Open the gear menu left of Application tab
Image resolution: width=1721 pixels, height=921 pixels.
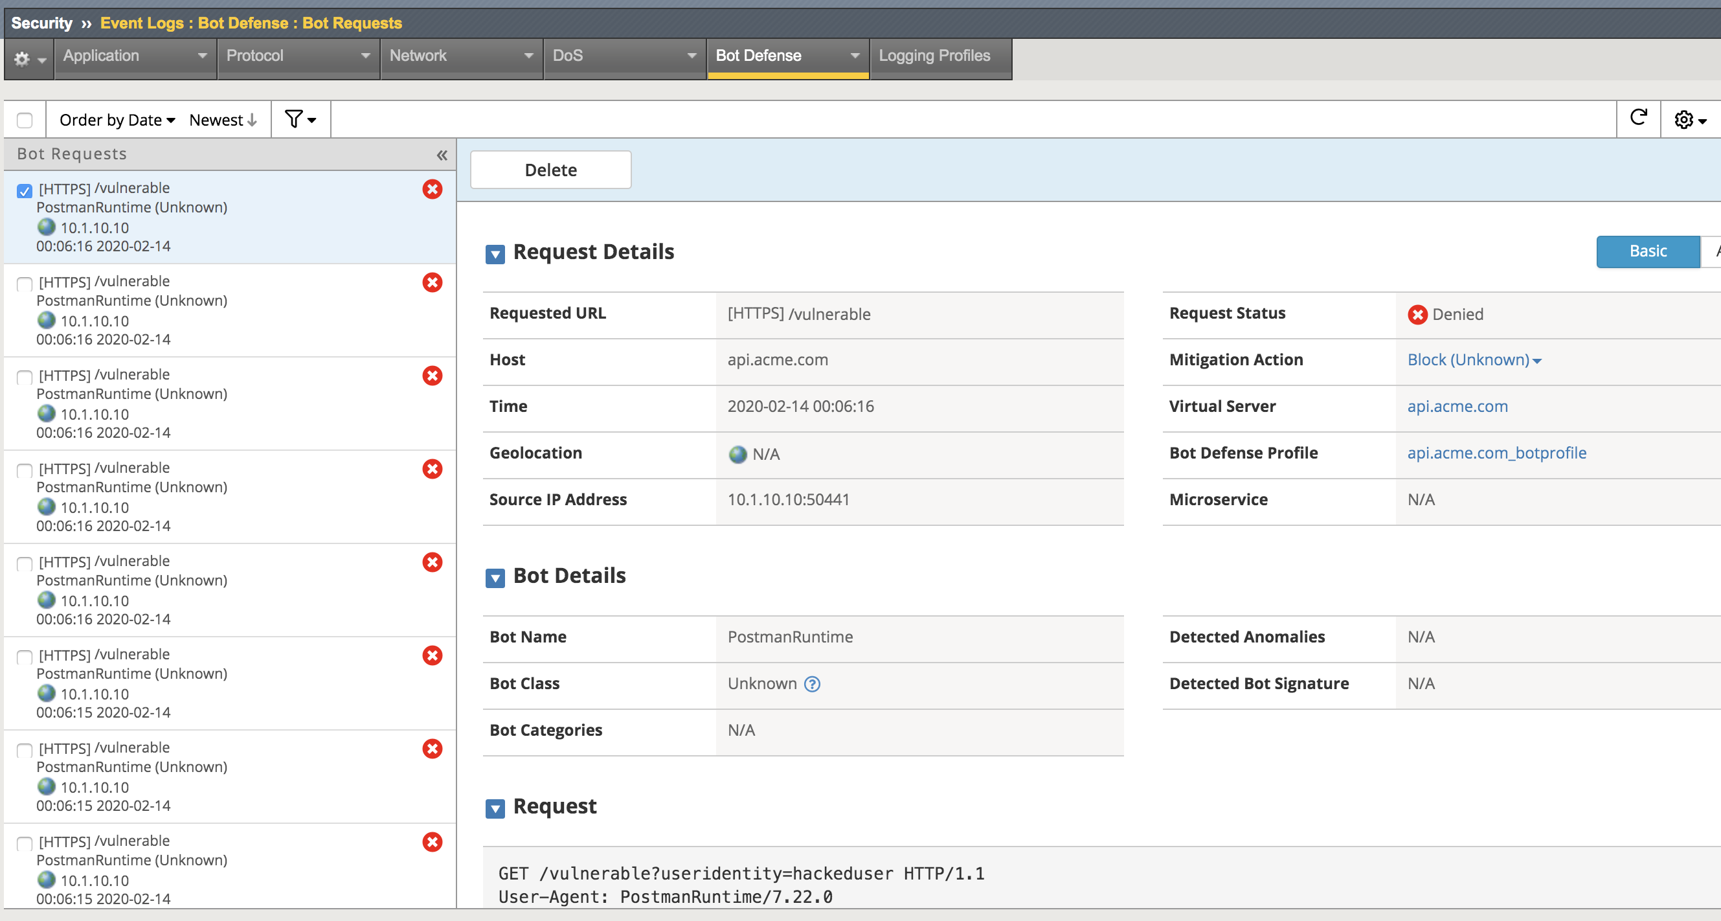coord(28,59)
